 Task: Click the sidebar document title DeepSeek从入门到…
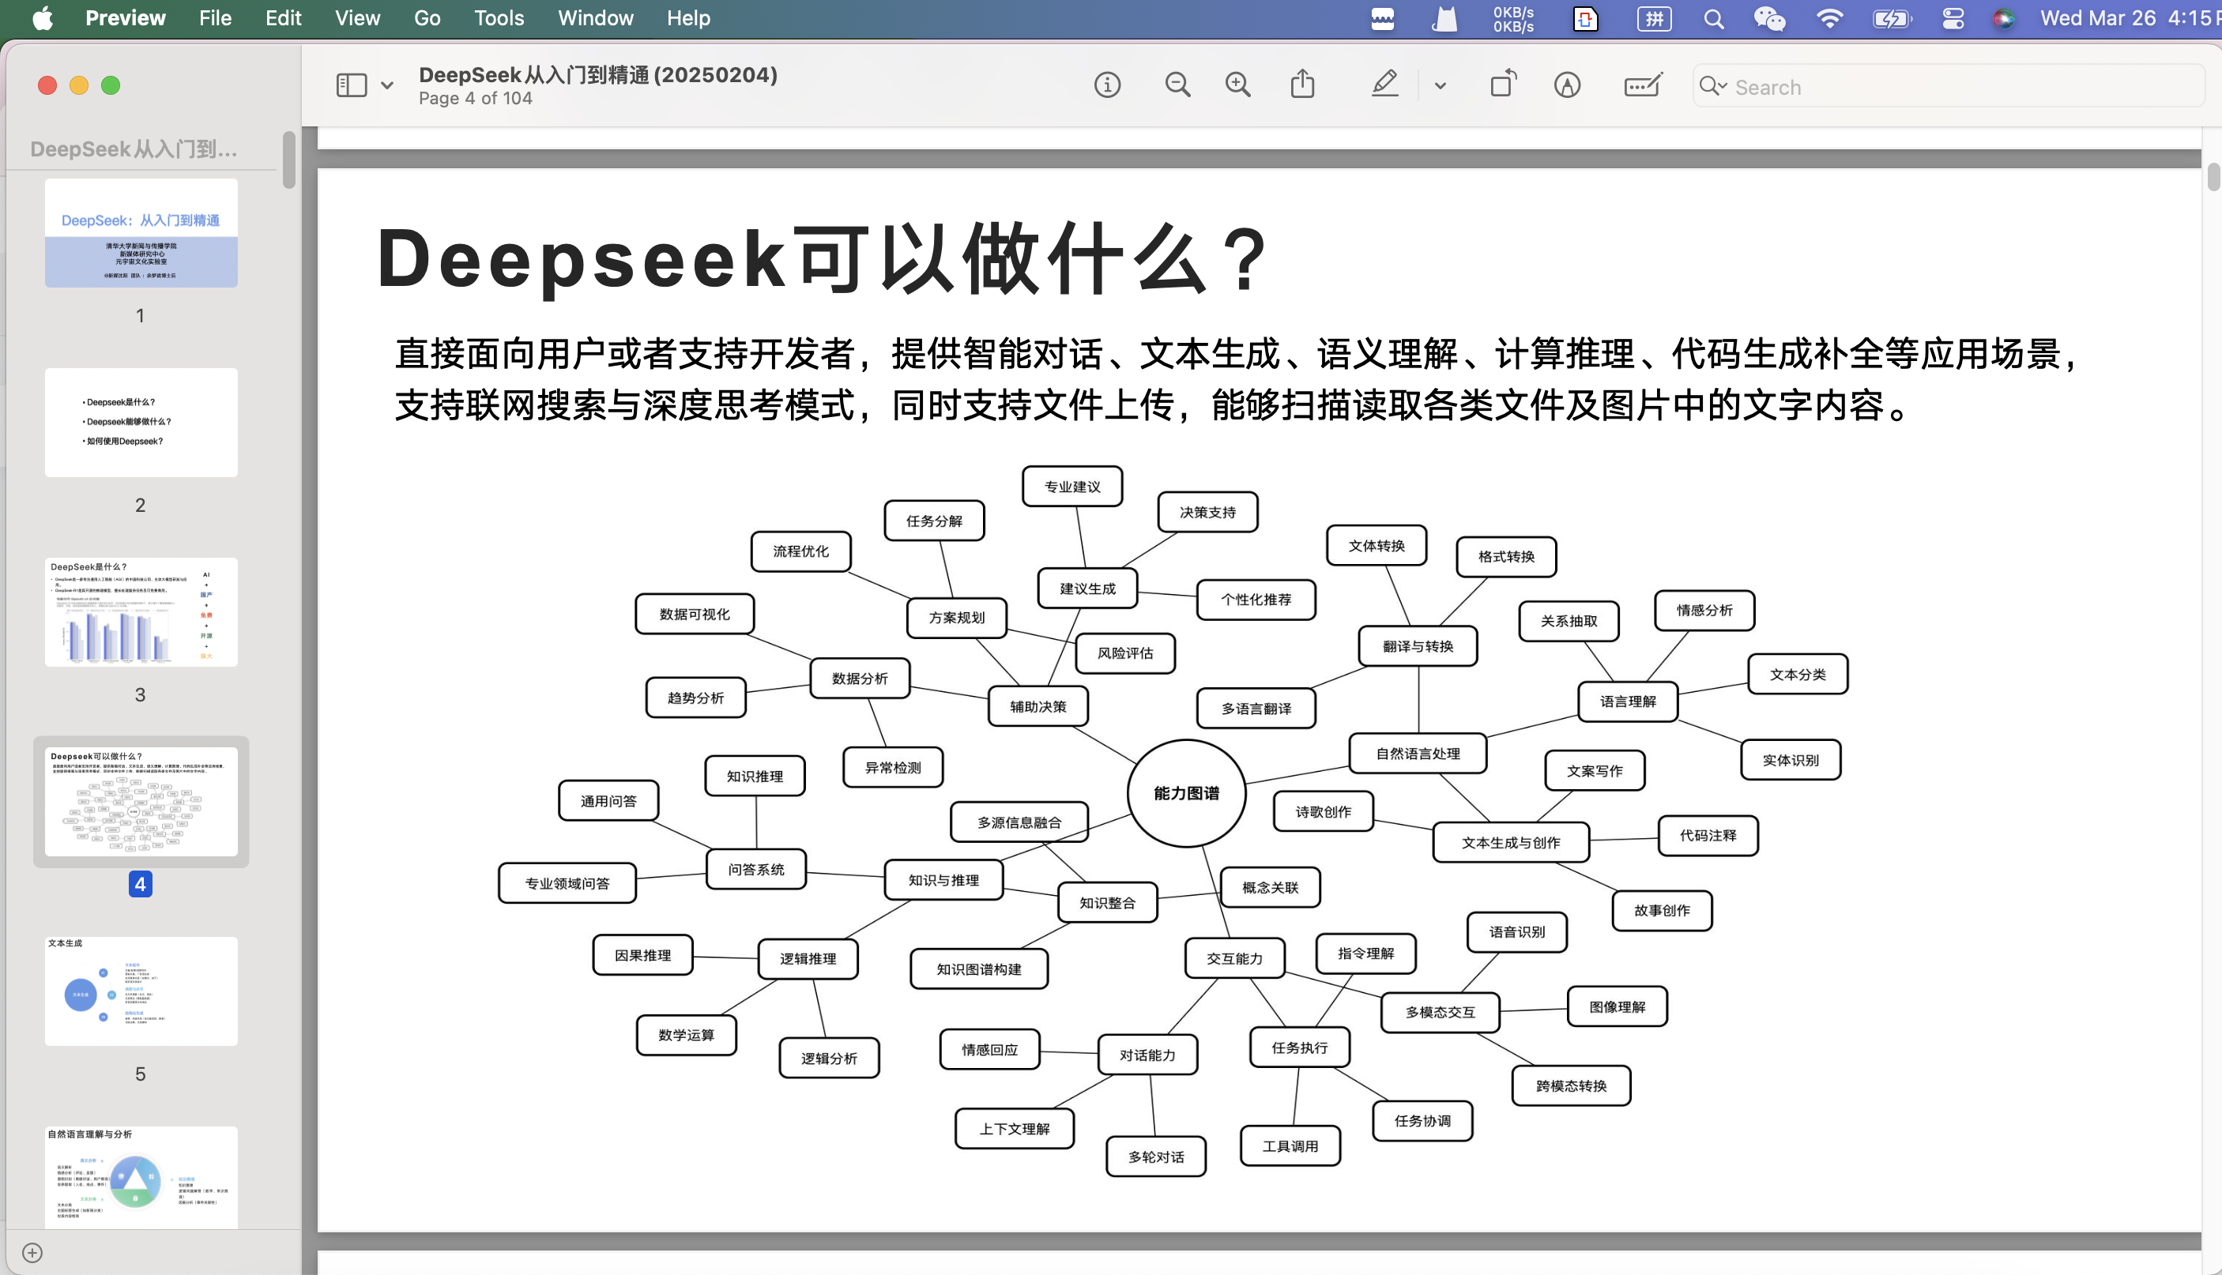[134, 149]
